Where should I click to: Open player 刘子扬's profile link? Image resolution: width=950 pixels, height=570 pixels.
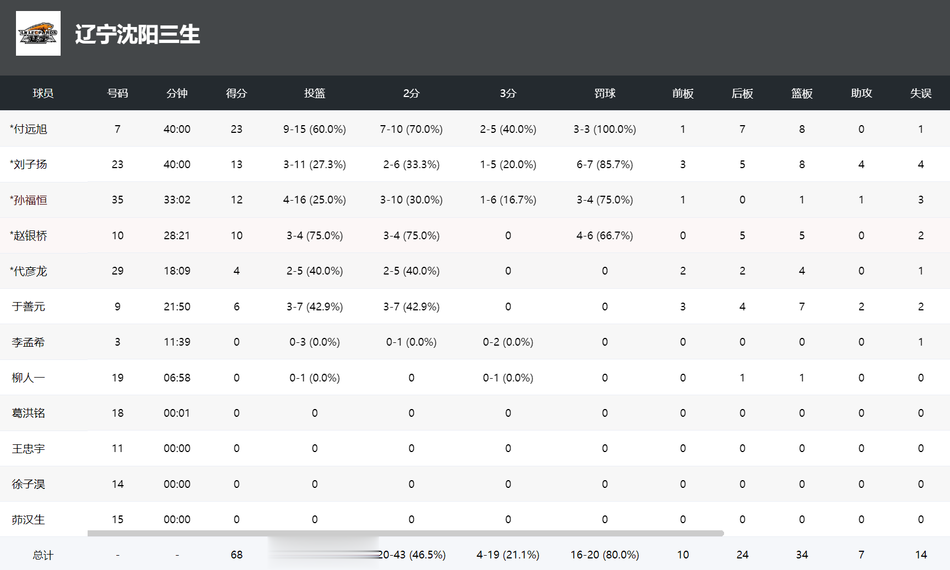click(30, 164)
